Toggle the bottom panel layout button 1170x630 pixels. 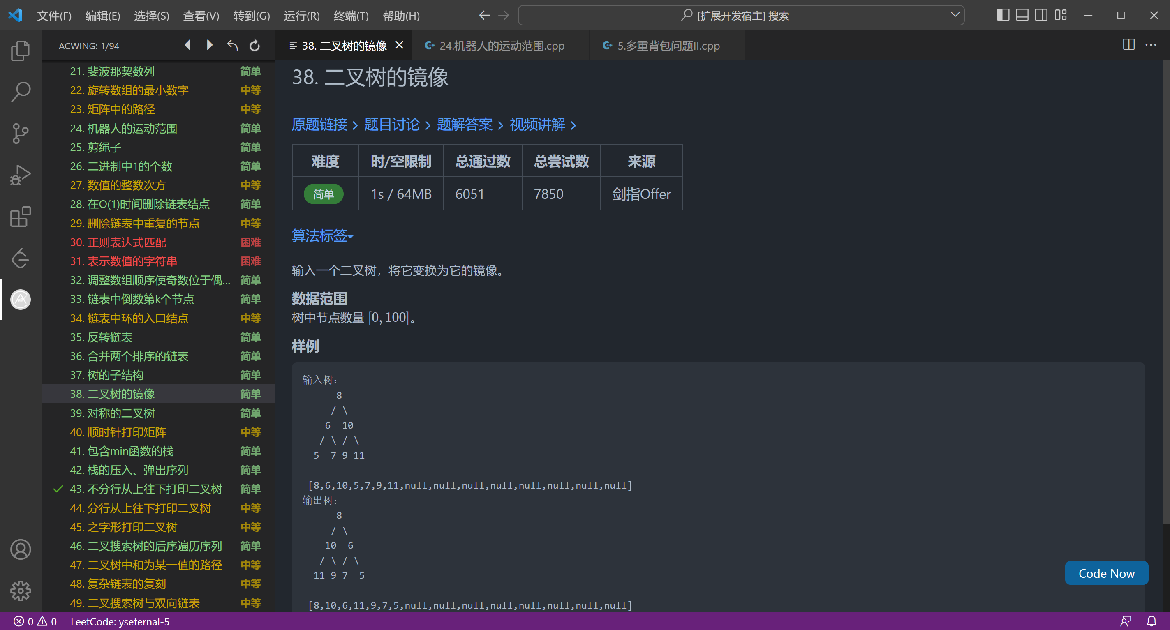pos(1022,16)
